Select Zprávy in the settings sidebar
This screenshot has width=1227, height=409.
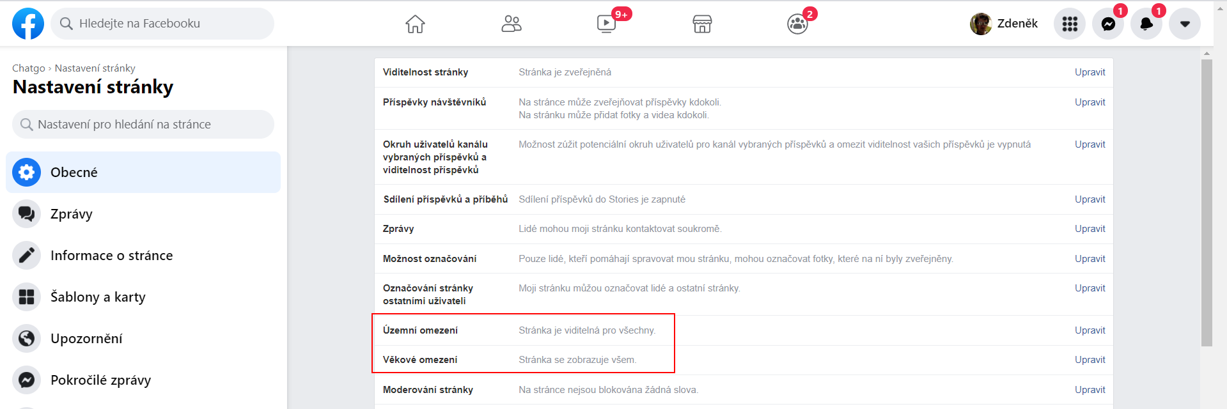pyautogui.click(x=143, y=214)
